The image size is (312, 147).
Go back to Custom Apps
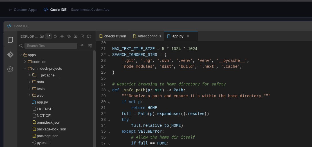23,10
